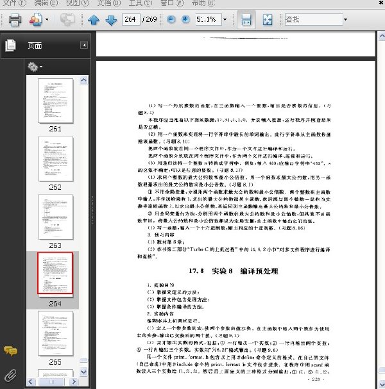
Task: Open the 视图 (View) menu
Action: pyautogui.click(x=78, y=3)
